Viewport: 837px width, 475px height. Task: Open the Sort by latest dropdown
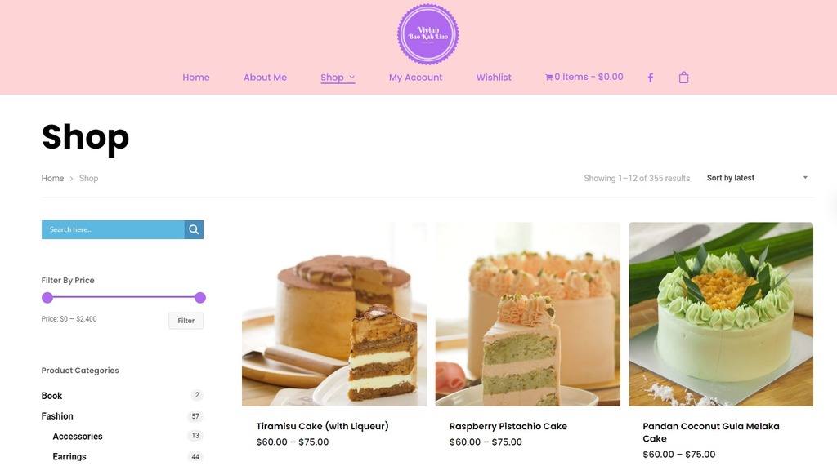coord(757,178)
